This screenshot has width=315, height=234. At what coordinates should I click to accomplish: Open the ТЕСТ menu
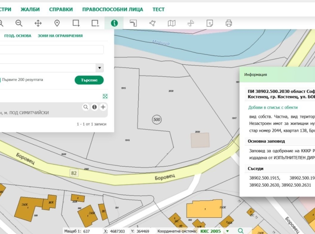158,10
